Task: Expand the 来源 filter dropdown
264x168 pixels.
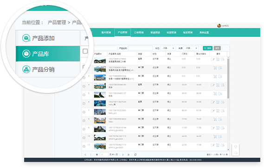Action: click(191, 48)
